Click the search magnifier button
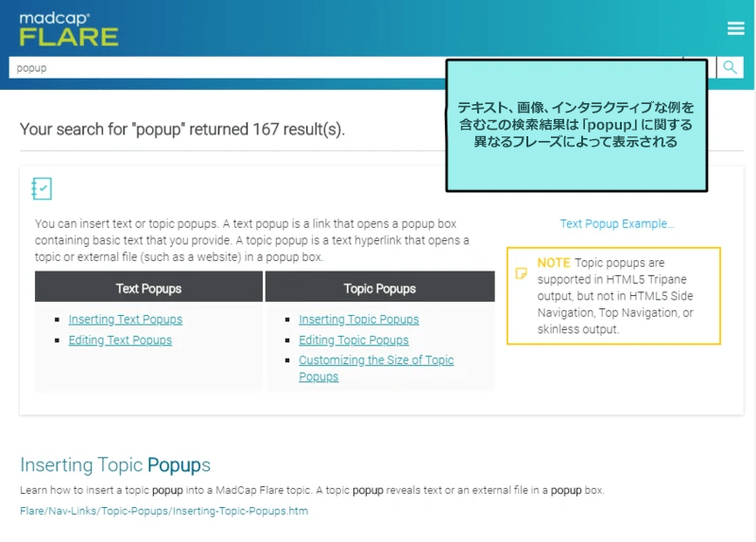This screenshot has height=542, width=756. [x=730, y=67]
